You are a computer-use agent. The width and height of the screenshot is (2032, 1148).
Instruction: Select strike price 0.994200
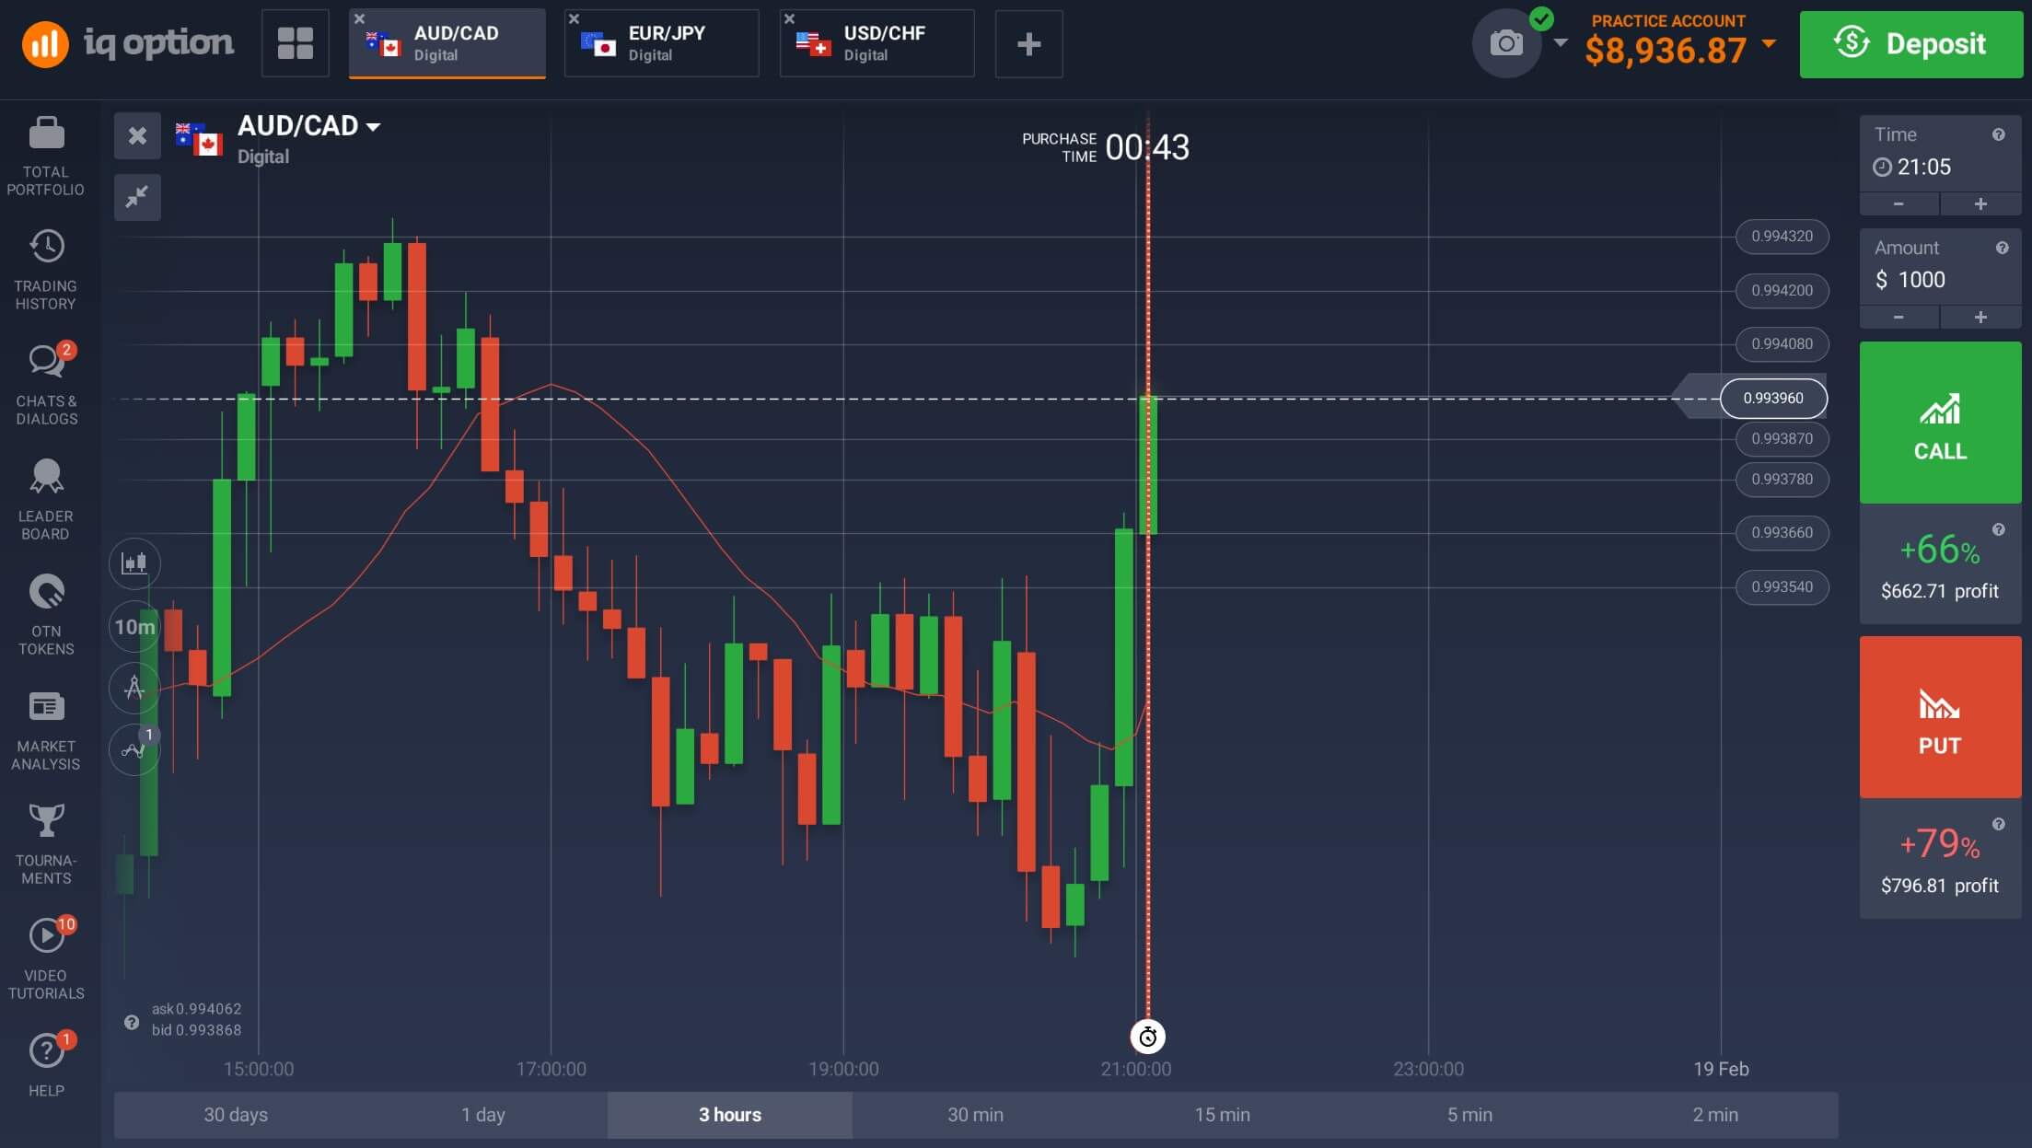[x=1782, y=291]
